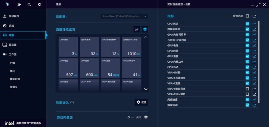Click chart icon in VRAM 读取带宽 row

coord(254,89)
